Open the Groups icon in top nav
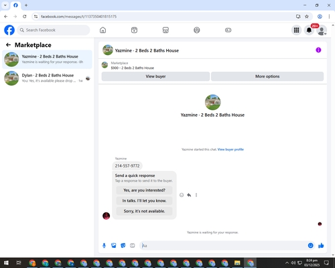335x268 pixels. (x=197, y=30)
